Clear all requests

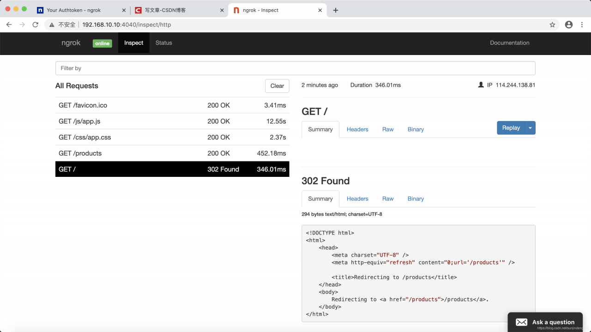277,86
